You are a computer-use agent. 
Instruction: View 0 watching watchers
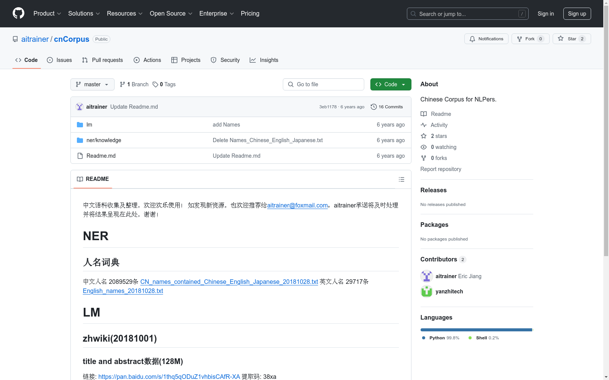point(438,147)
